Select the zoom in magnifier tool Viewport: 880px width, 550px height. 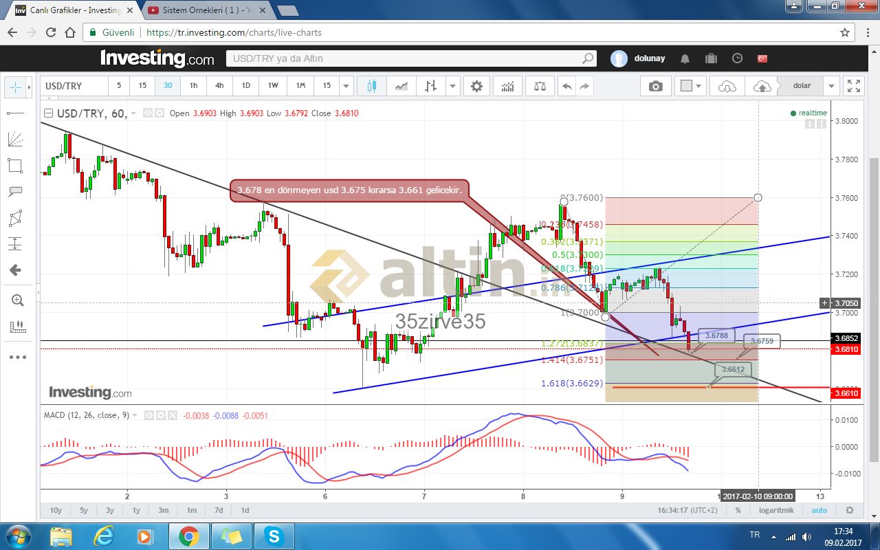(x=17, y=300)
